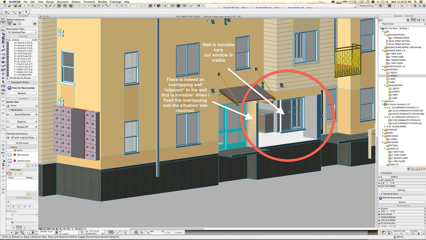Screen dimensions: 426x240
Task: Select the Window tool in toolbox
Action: 3,42
